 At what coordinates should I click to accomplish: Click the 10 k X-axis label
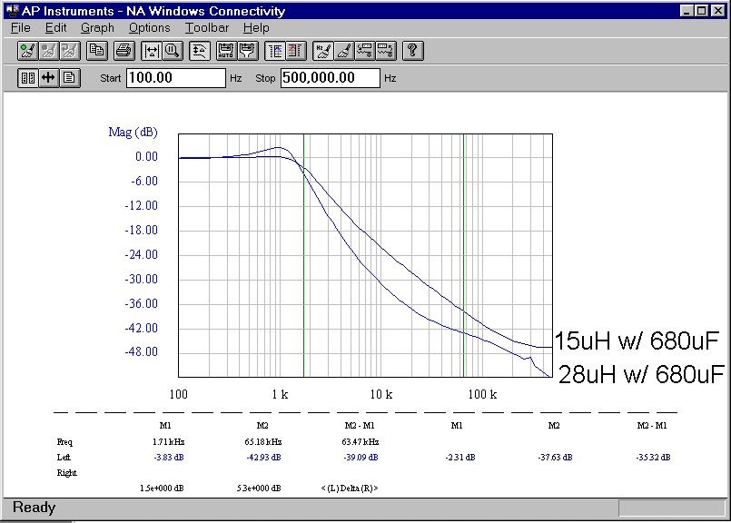(380, 394)
